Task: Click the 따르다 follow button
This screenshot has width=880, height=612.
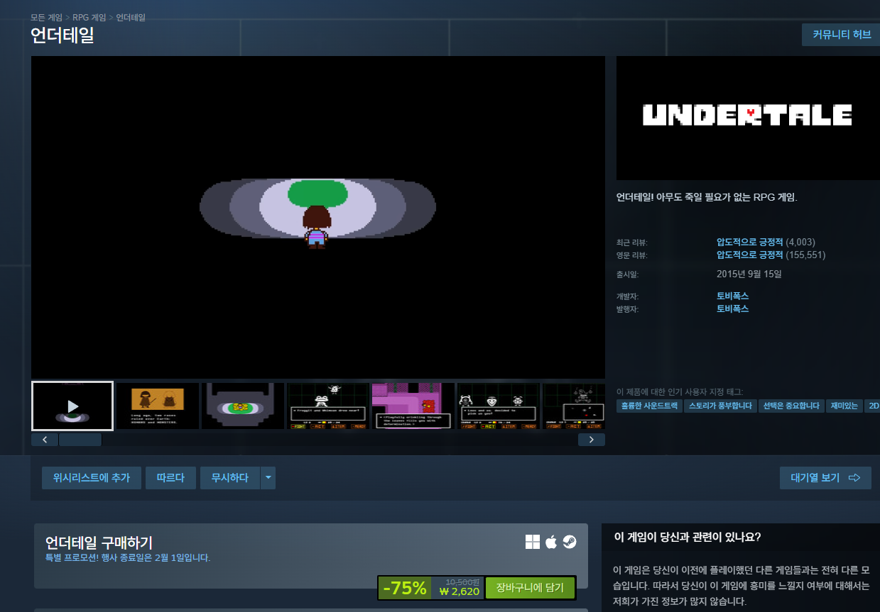Action: click(x=170, y=477)
